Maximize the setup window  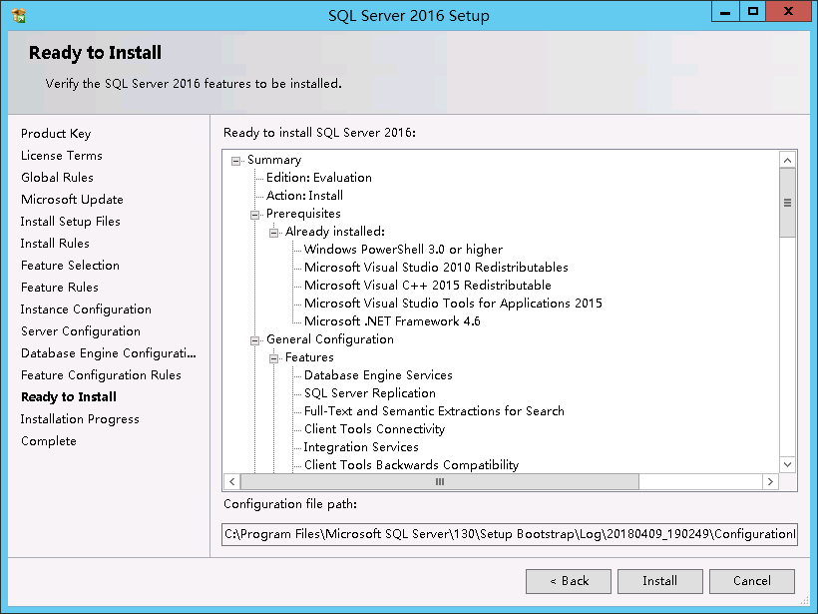point(753,12)
